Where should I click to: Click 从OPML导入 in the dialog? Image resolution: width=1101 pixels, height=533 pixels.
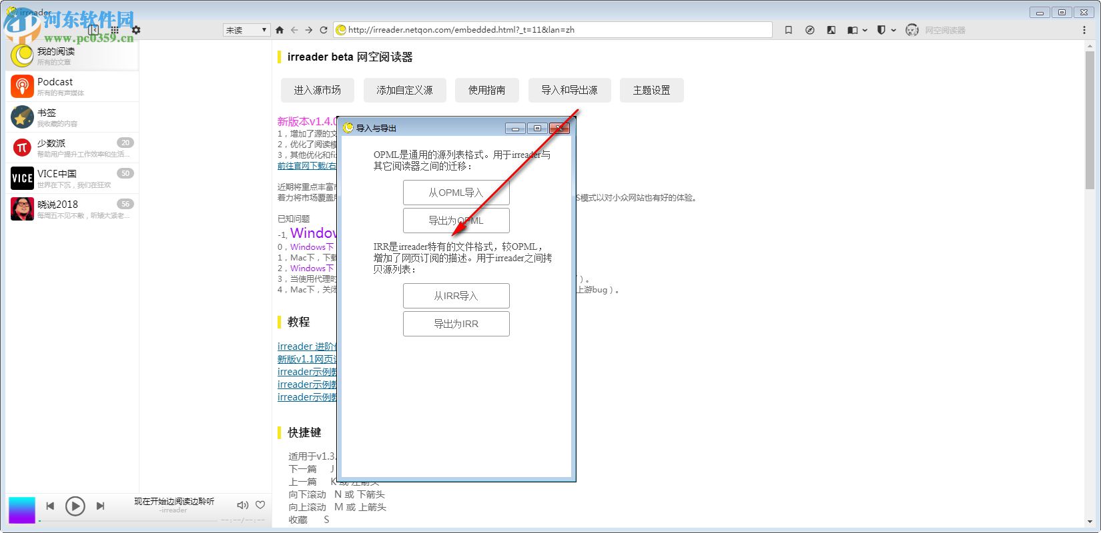pos(456,193)
